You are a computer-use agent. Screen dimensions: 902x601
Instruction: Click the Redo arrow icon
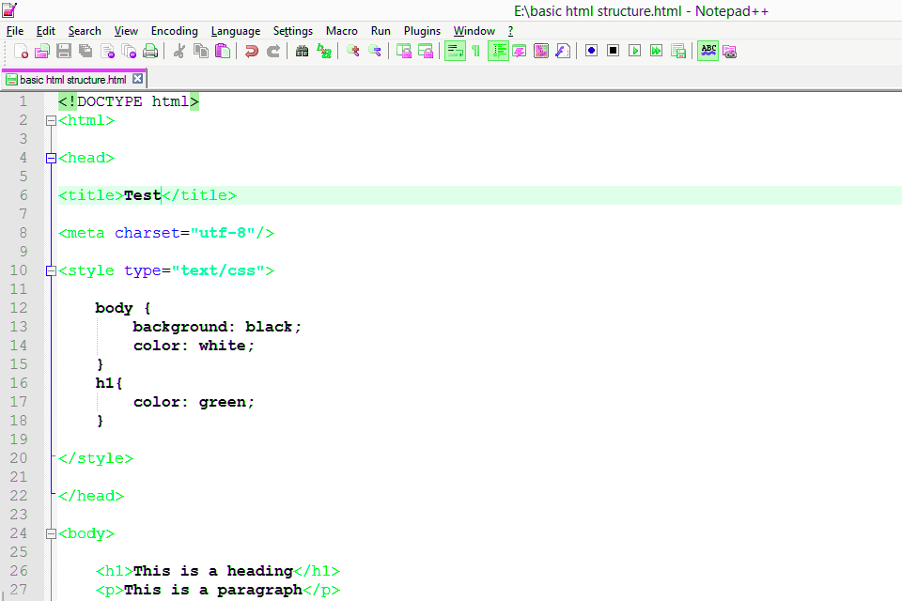[x=273, y=52]
